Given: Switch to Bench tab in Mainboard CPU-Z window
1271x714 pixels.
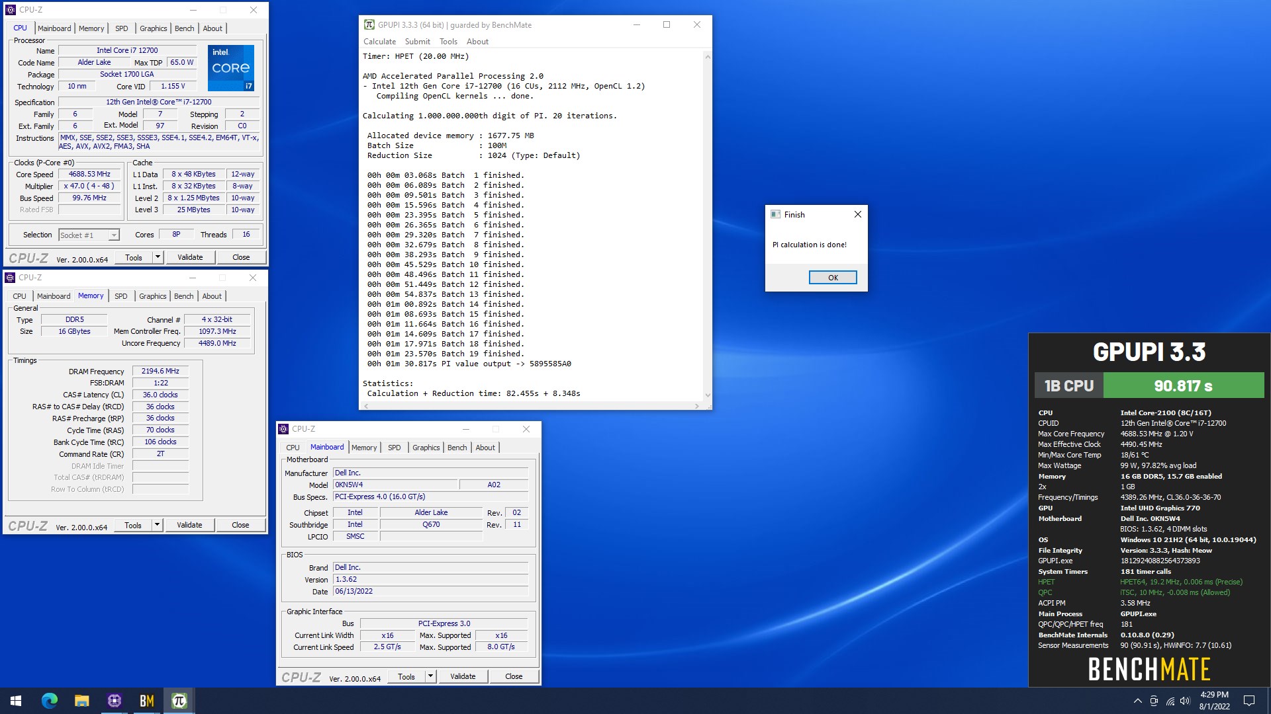Looking at the screenshot, I should tap(457, 448).
